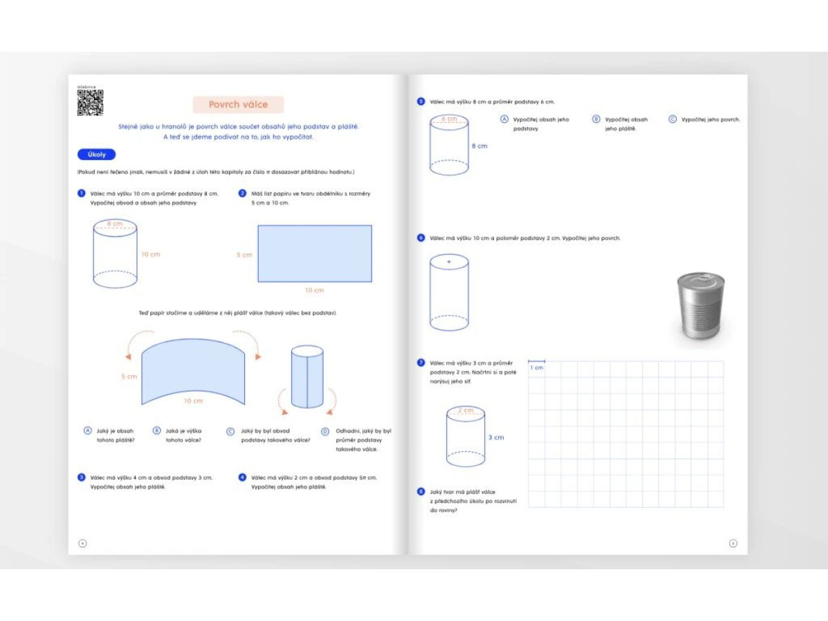Image resolution: width=828 pixels, height=621 pixels.
Task: Click the '1 cm' scale marker above grid
Action: tap(537, 364)
